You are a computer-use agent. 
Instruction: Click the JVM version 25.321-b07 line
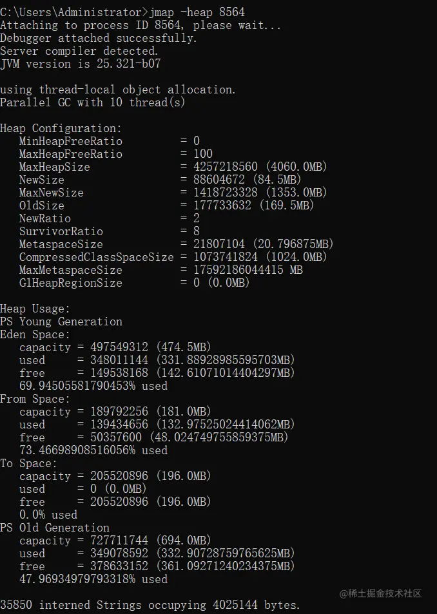[x=81, y=64]
